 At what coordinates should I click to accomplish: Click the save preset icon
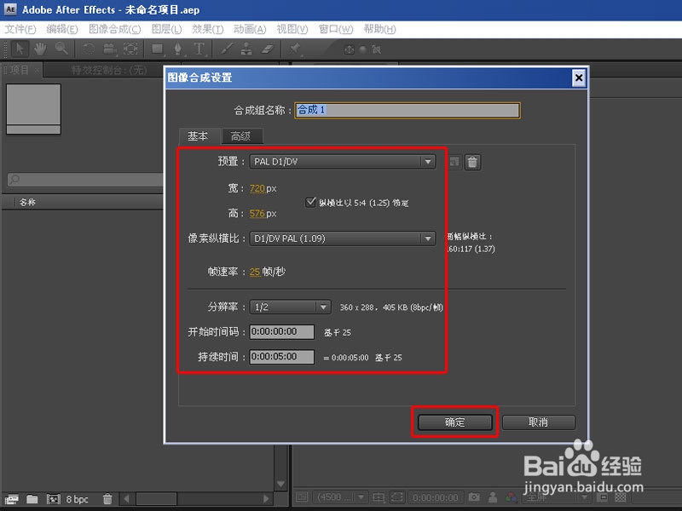[x=454, y=162]
